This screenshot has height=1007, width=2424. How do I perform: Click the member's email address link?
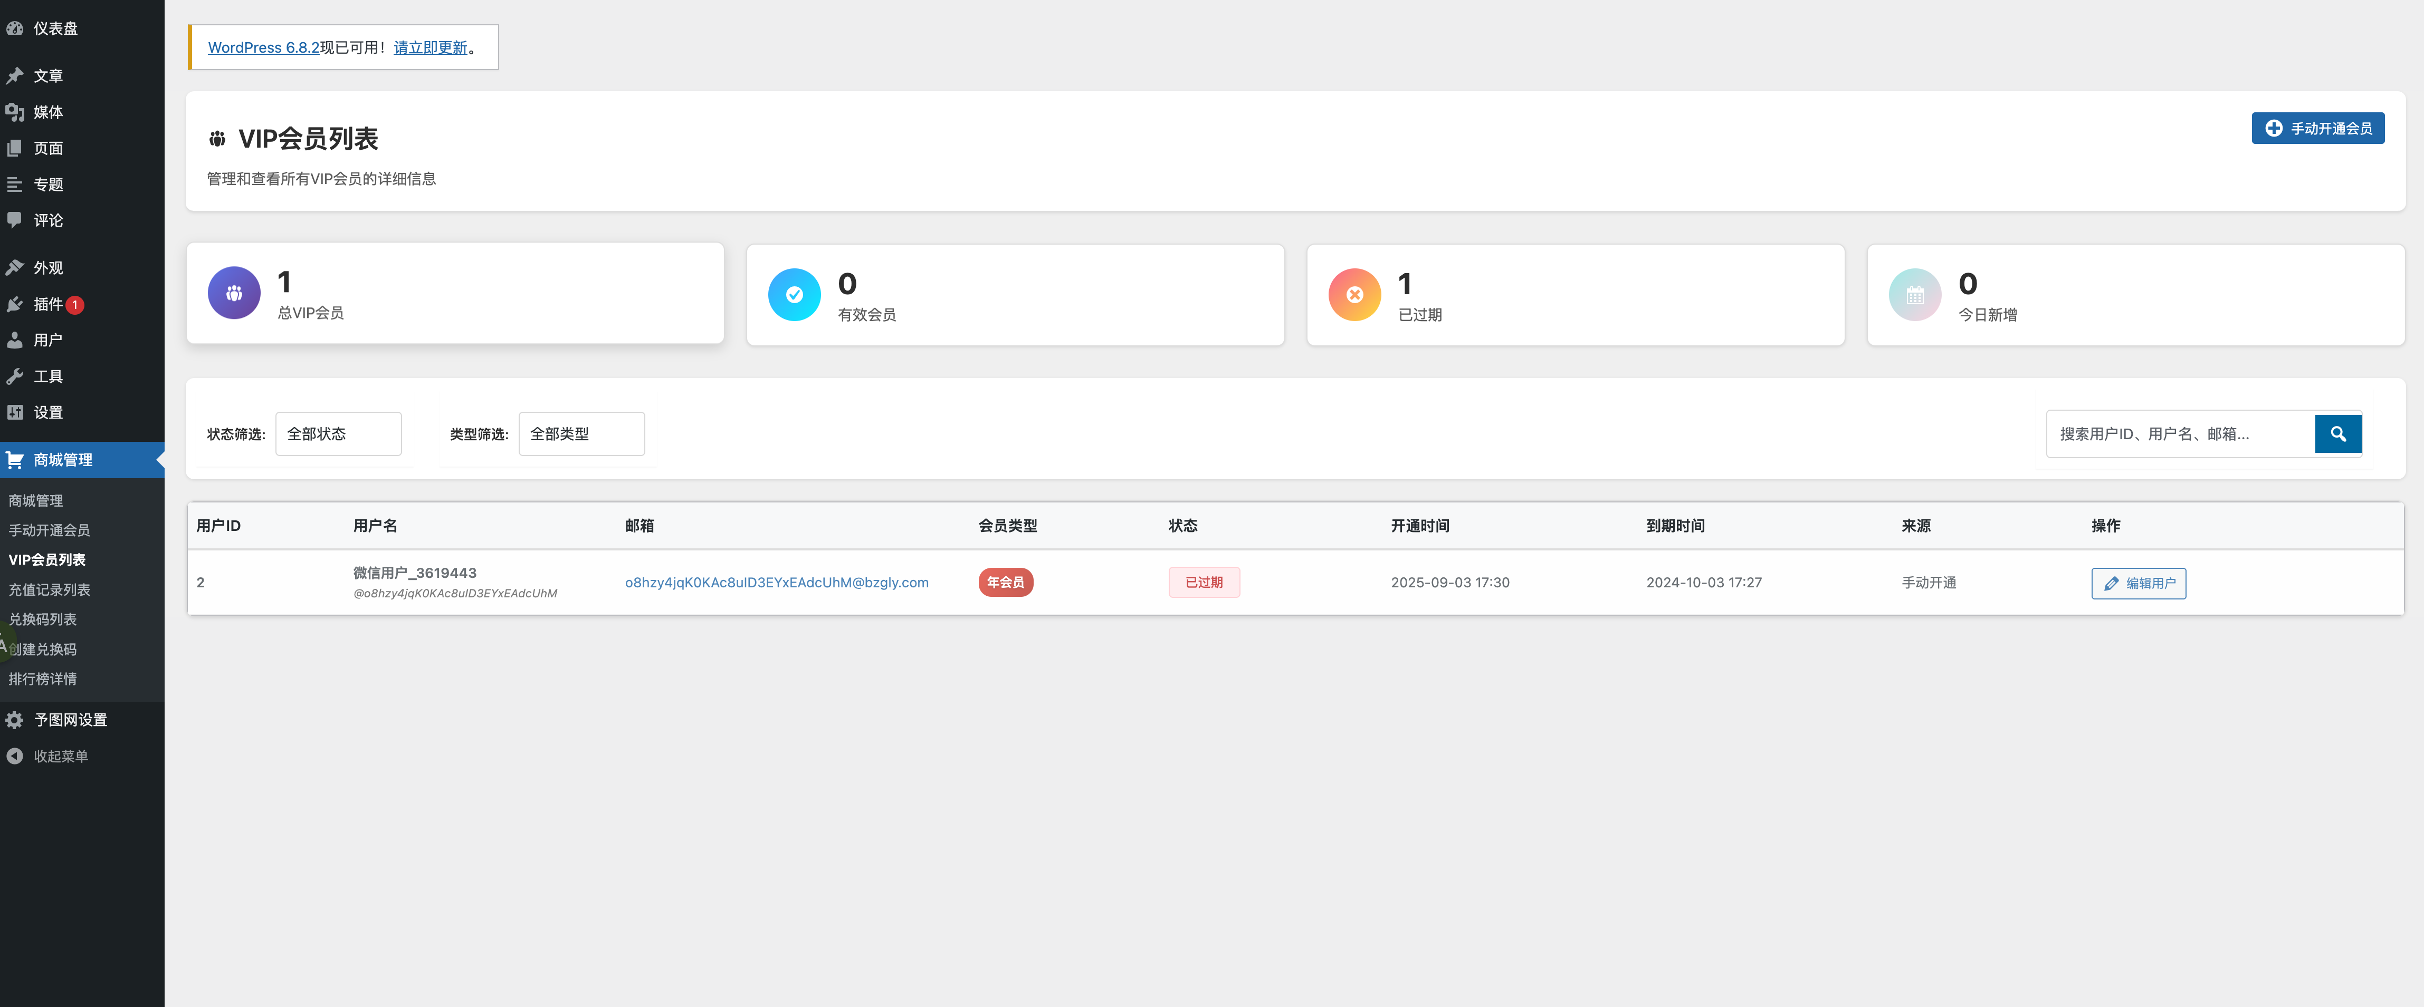[776, 582]
